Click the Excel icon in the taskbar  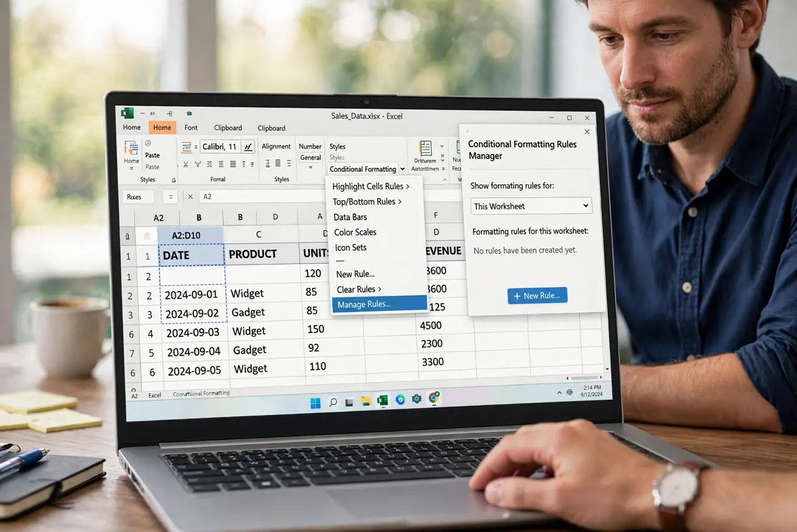[x=382, y=401]
